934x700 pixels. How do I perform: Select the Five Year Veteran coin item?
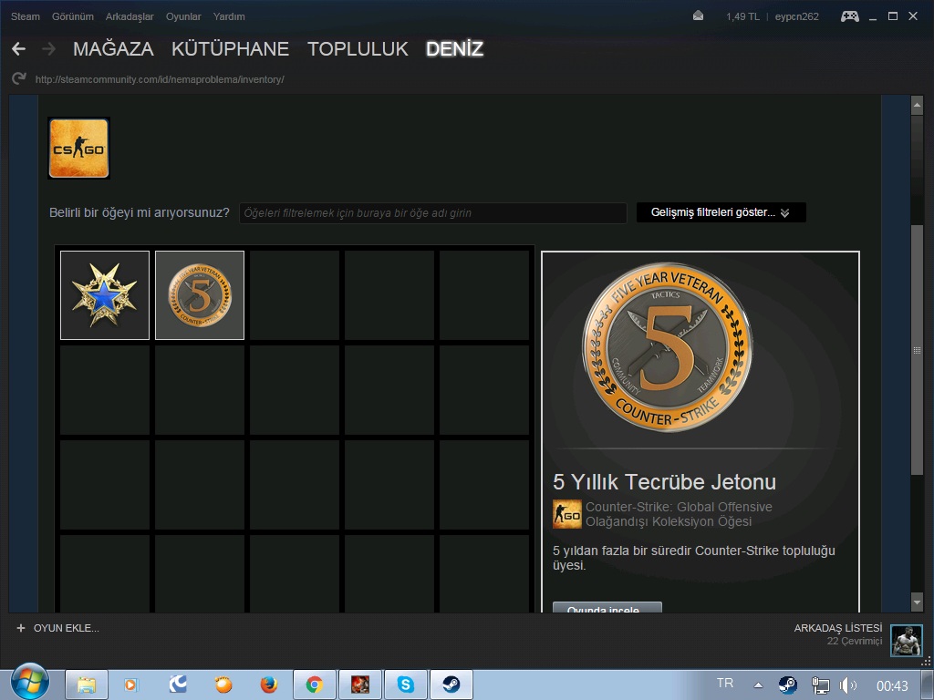200,295
